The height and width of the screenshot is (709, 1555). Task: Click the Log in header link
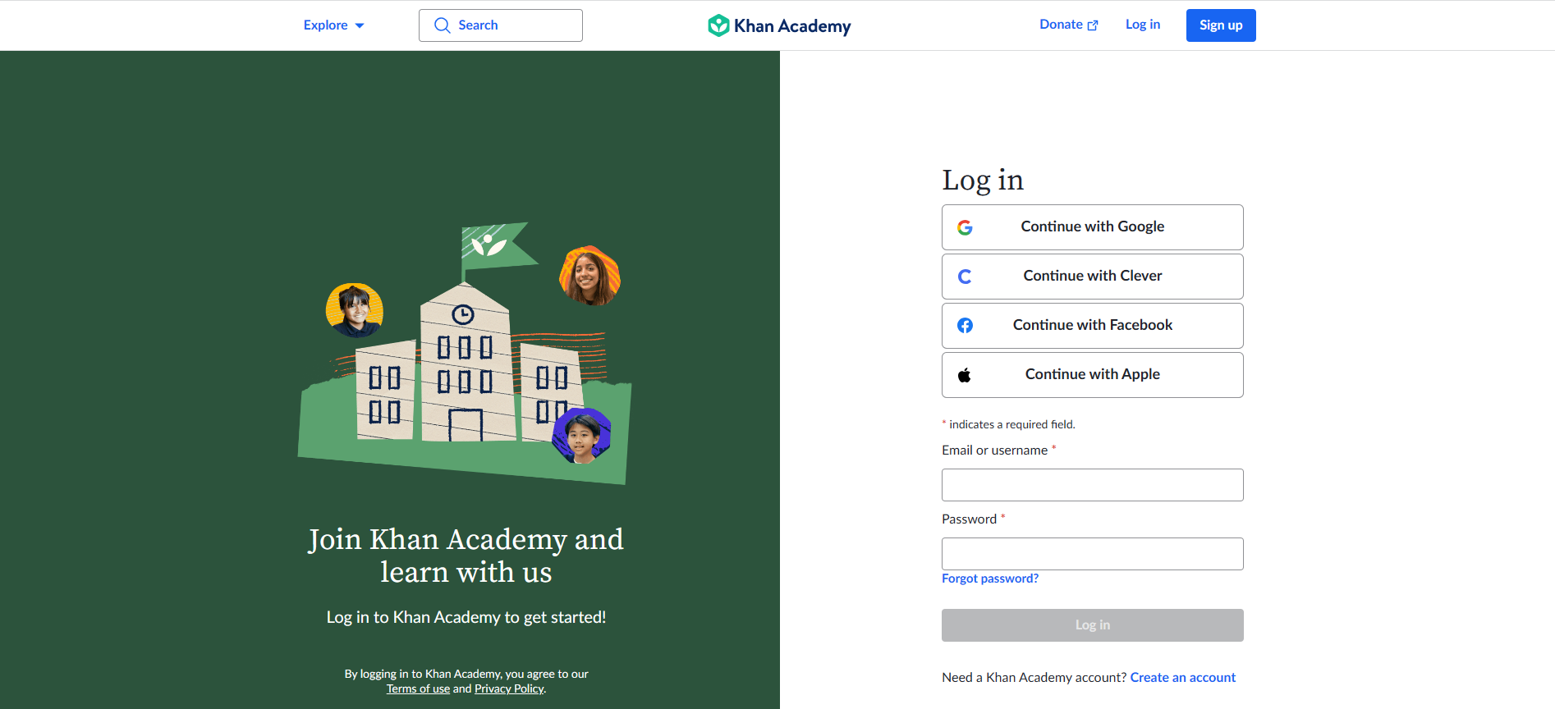1143,25
